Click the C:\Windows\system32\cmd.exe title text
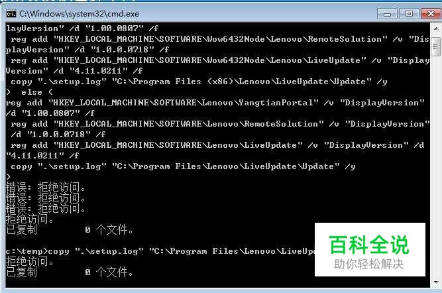Screen dimensions: 442x293 (x=80, y=14)
